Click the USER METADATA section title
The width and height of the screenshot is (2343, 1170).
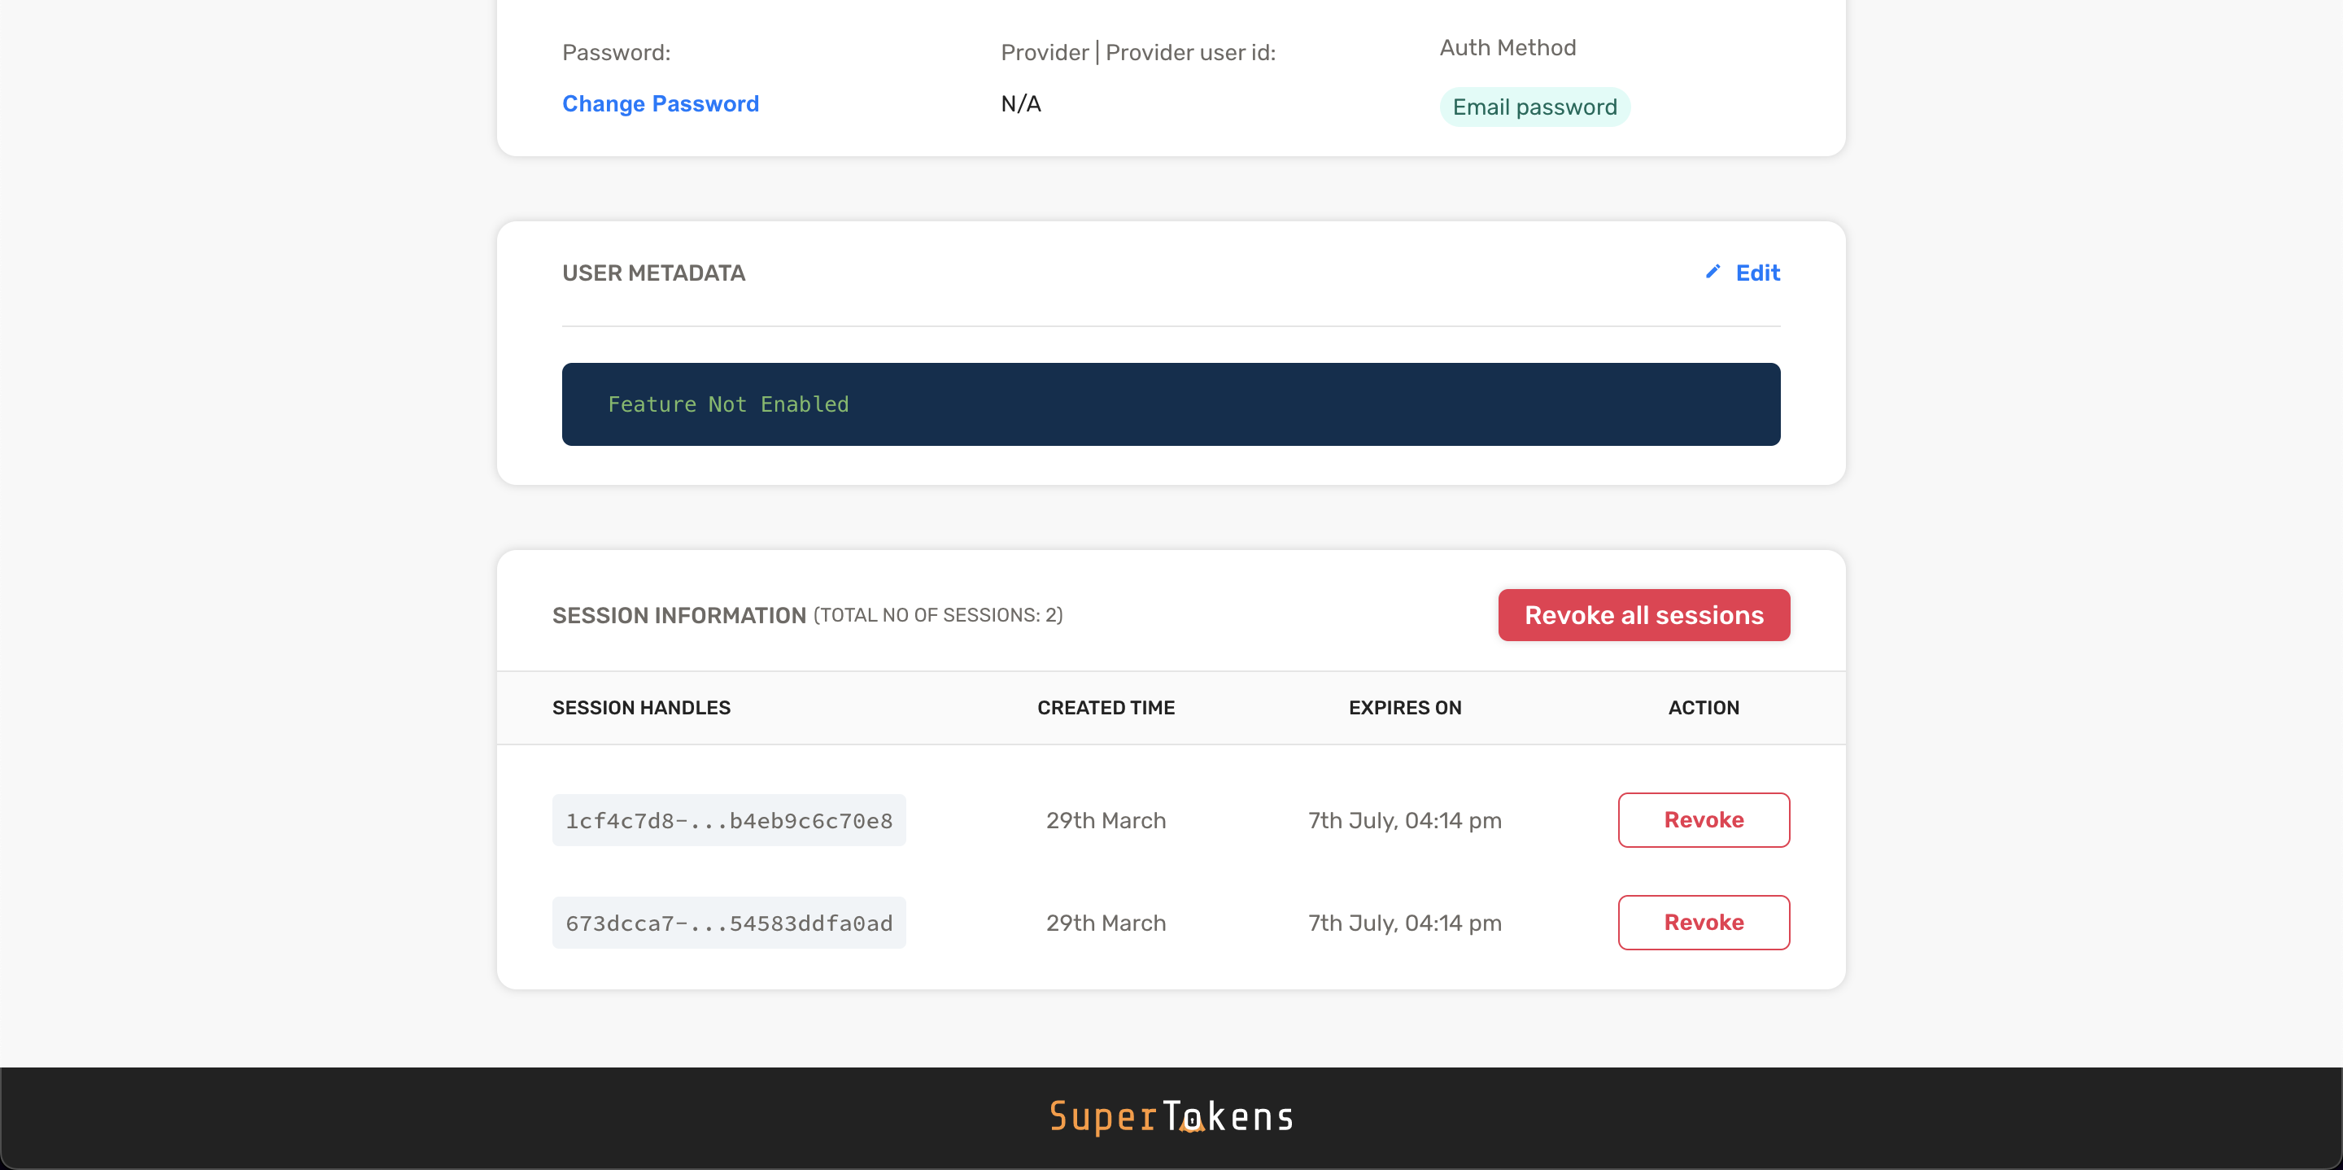pos(653,272)
